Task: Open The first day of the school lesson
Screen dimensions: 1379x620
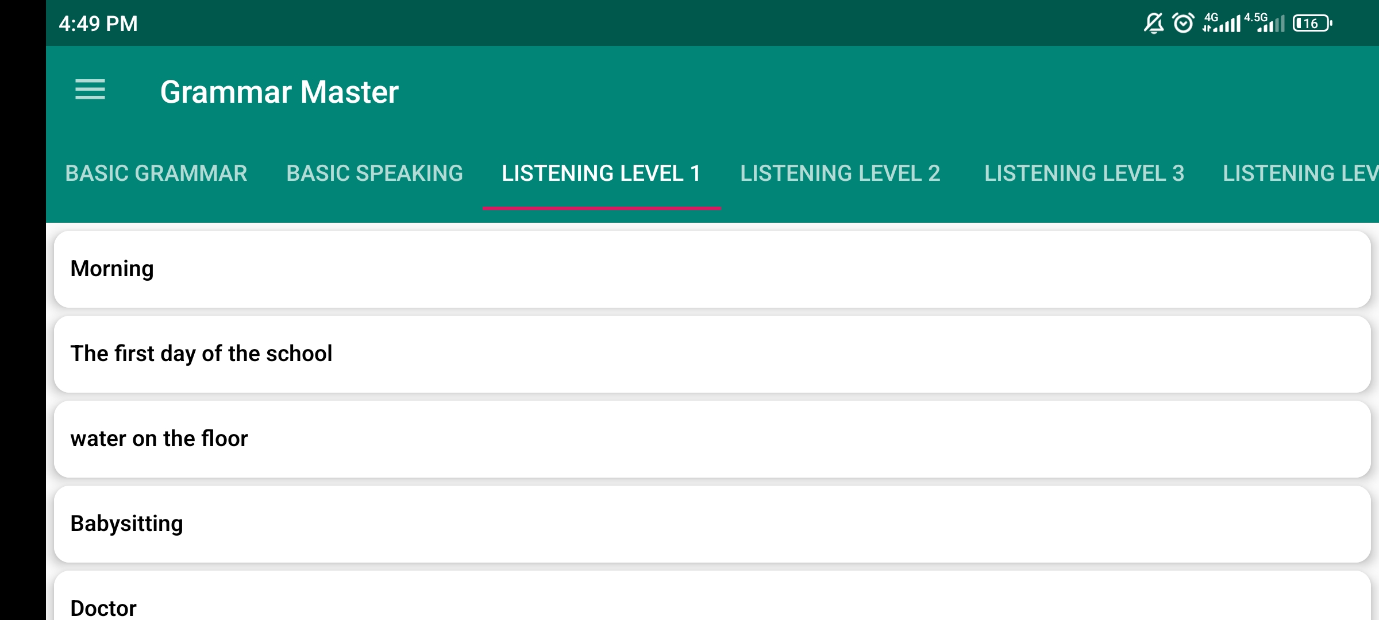Action: (712, 354)
